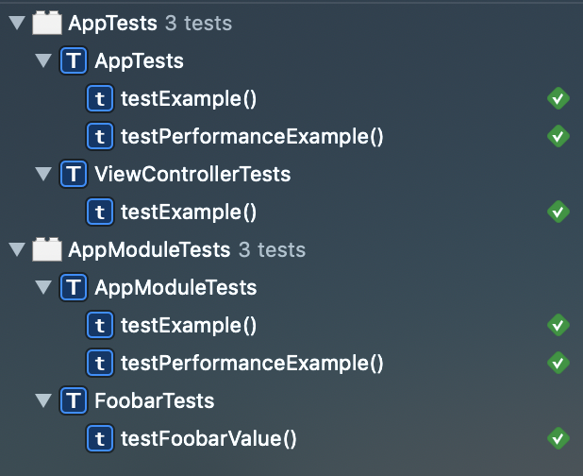Click green checkmark for testFoobarValue()
This screenshot has height=476, width=583.
pos(558,438)
